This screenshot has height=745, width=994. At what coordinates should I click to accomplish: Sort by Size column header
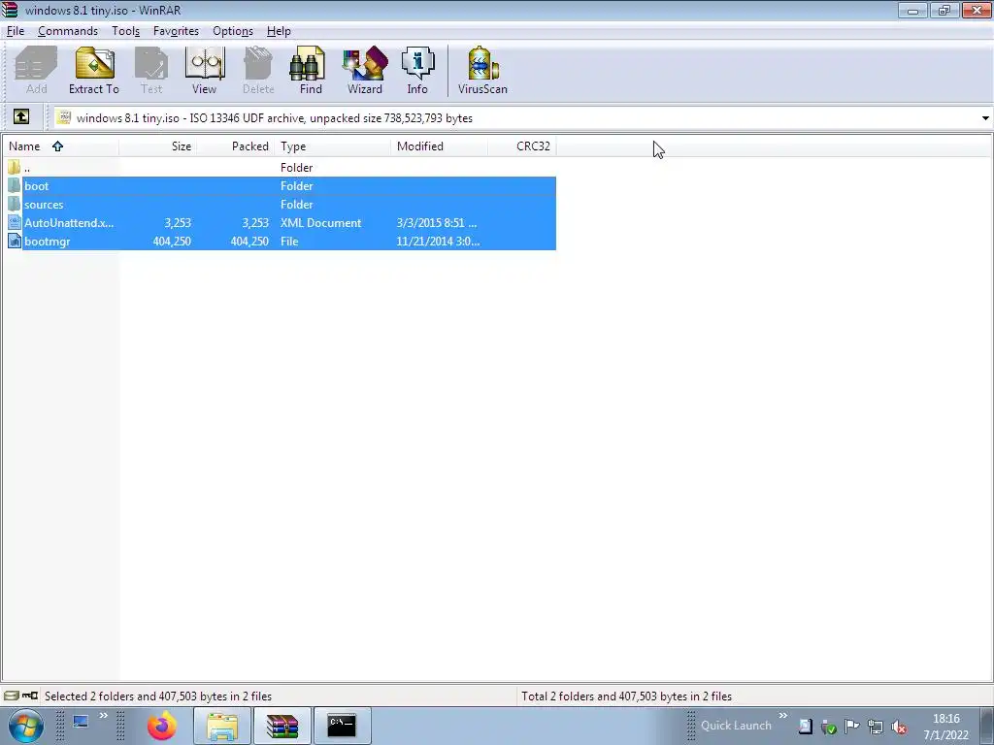tap(158, 146)
